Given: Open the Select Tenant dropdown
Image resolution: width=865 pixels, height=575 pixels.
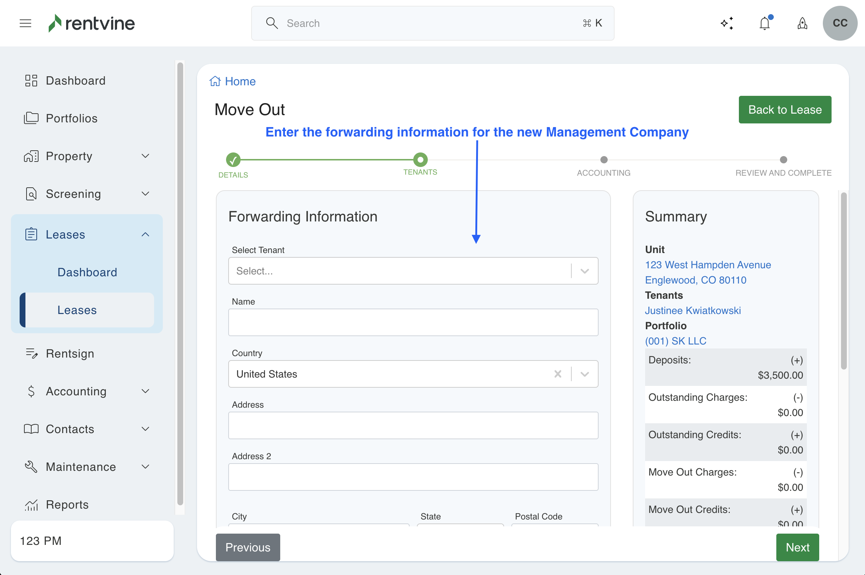Looking at the screenshot, I should coord(413,271).
